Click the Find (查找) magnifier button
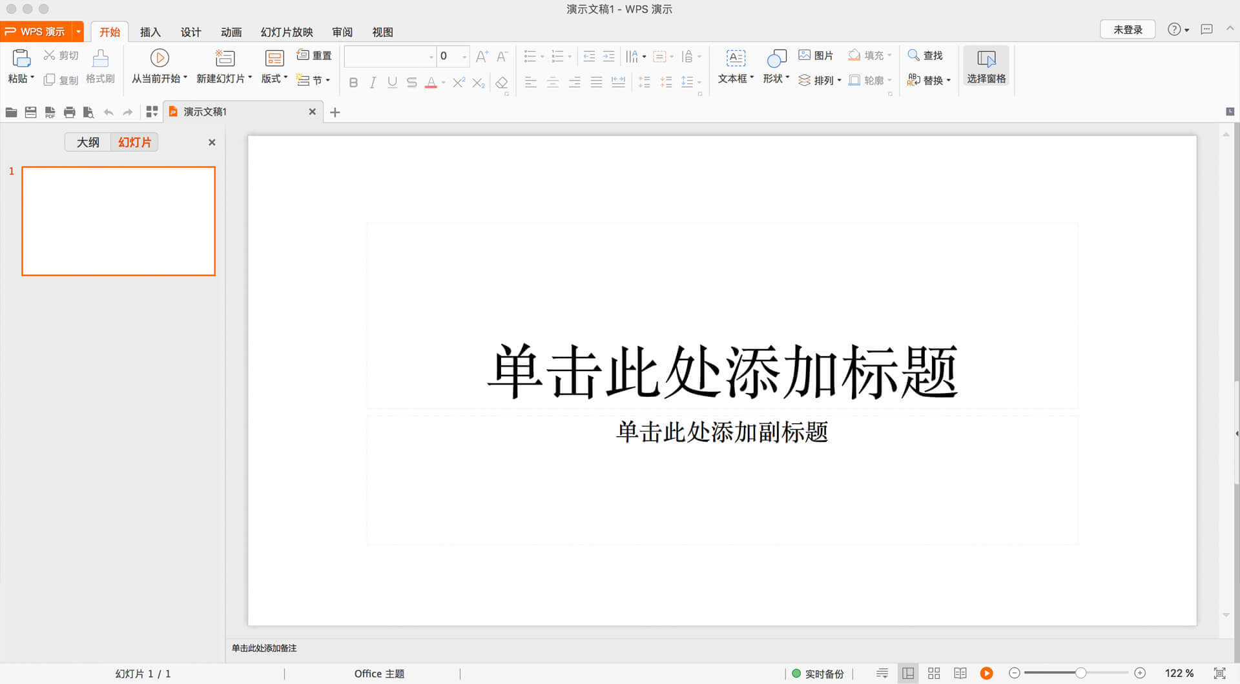 pyautogui.click(x=925, y=55)
